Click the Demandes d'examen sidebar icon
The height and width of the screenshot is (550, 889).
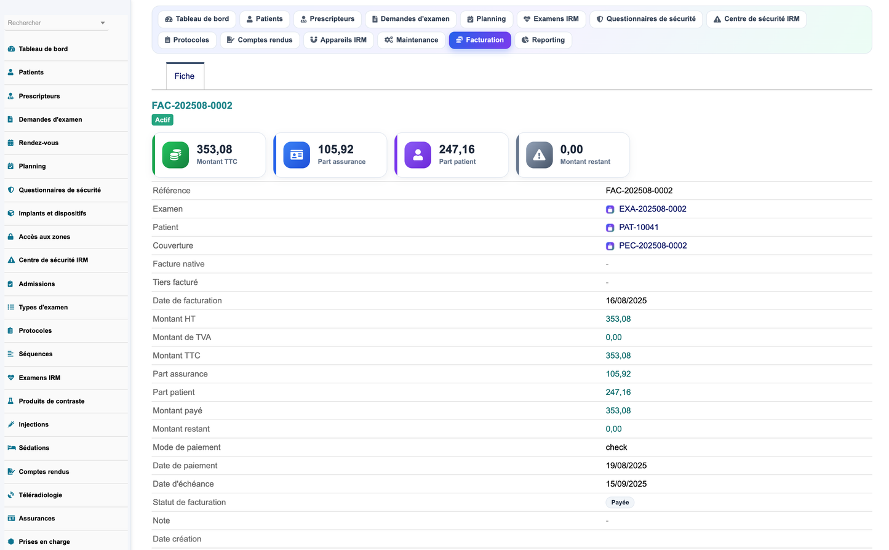click(x=11, y=120)
